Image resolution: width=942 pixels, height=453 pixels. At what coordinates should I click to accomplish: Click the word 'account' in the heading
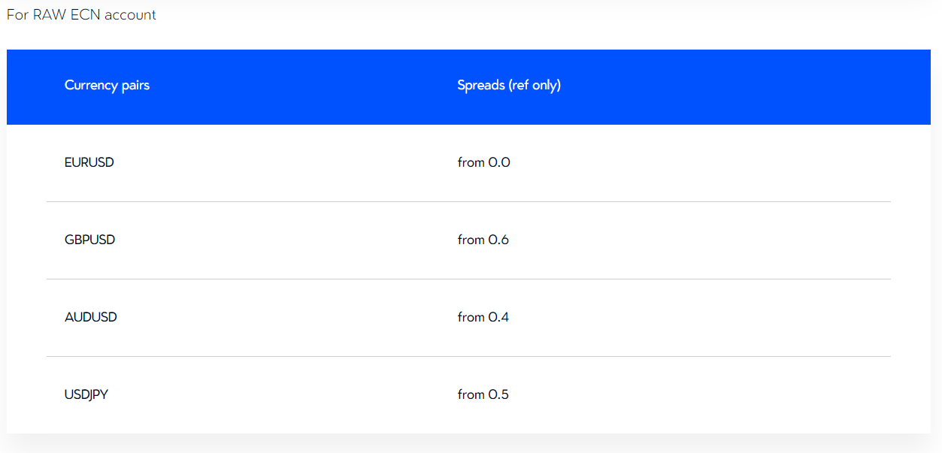point(131,15)
